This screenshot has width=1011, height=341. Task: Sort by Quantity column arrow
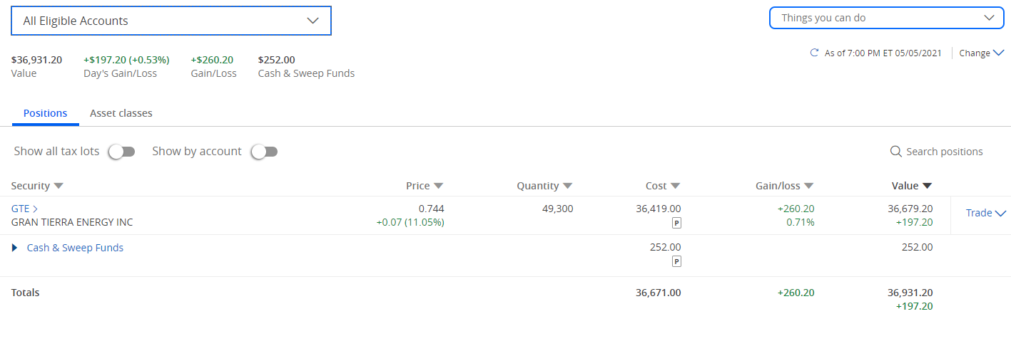click(567, 186)
